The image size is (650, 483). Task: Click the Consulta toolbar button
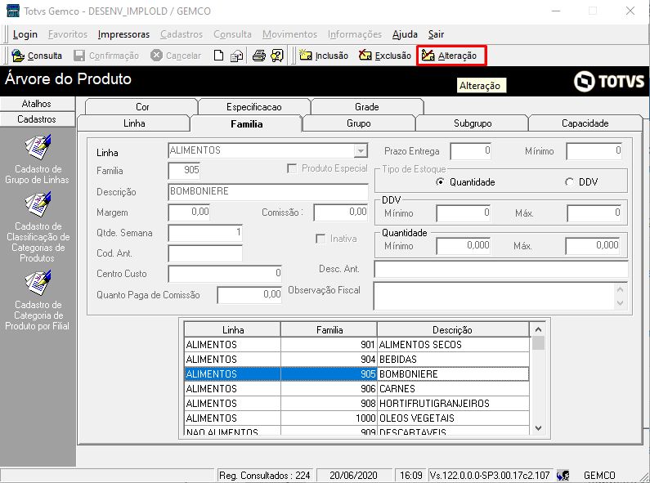[37, 56]
